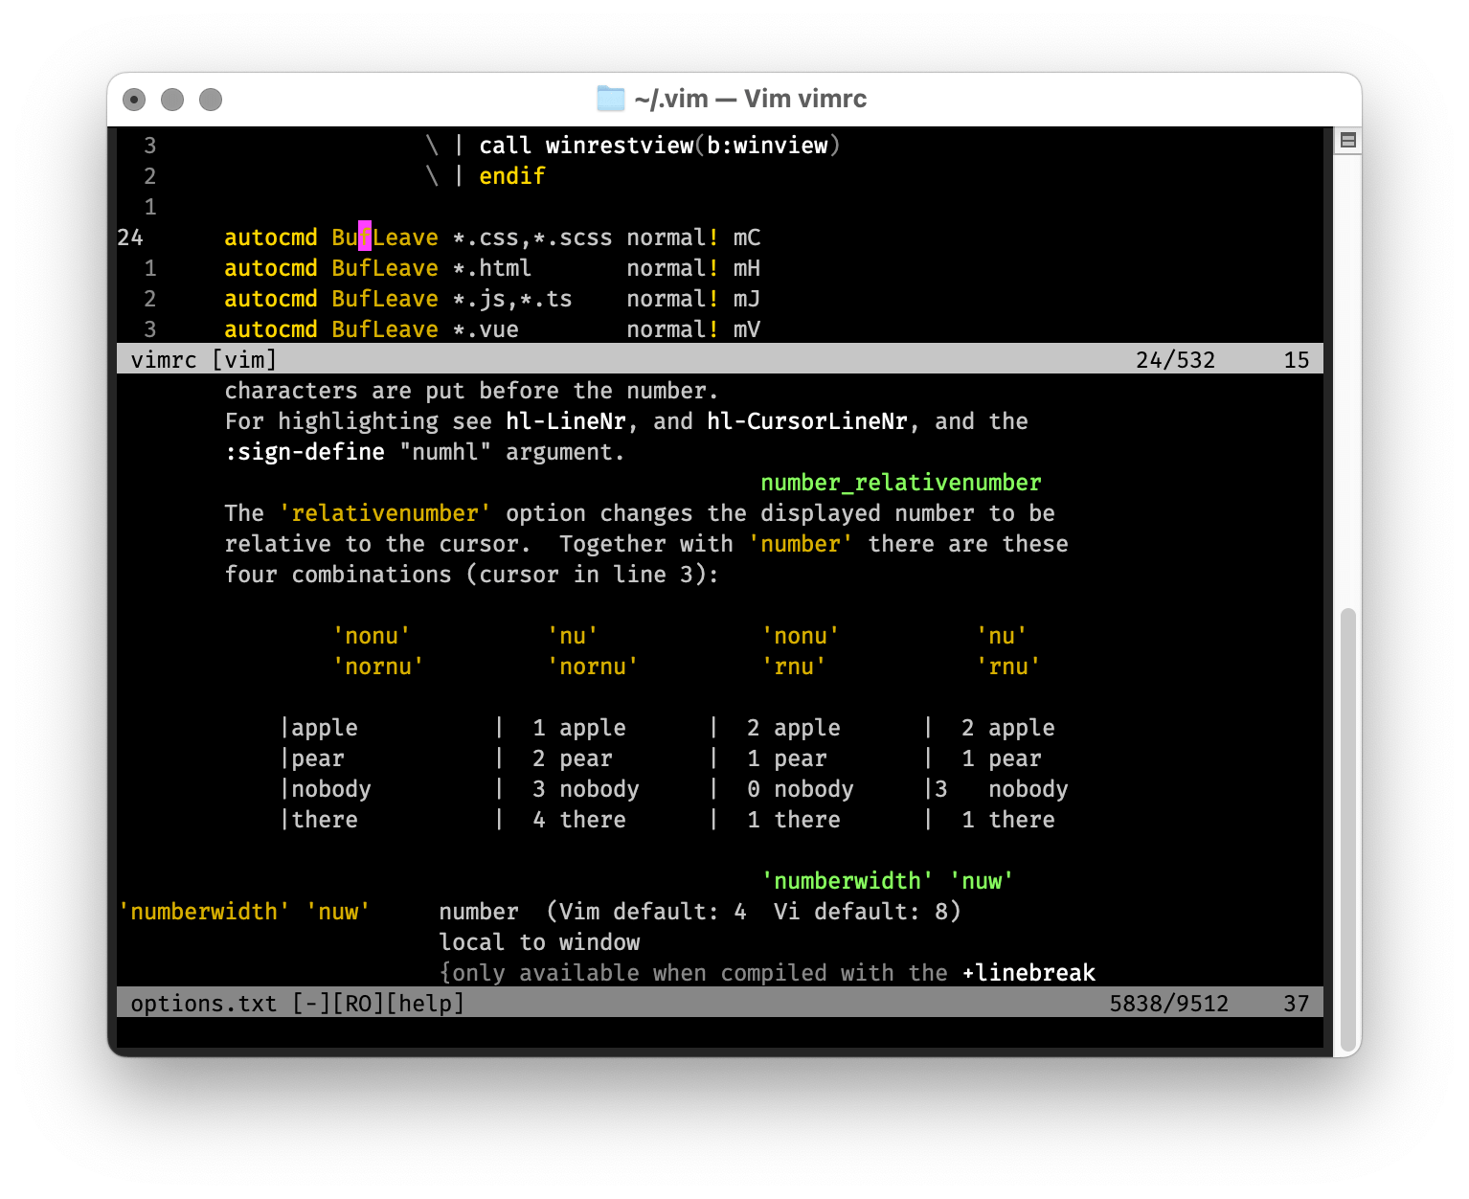Click the 'number' option reference

802,543
